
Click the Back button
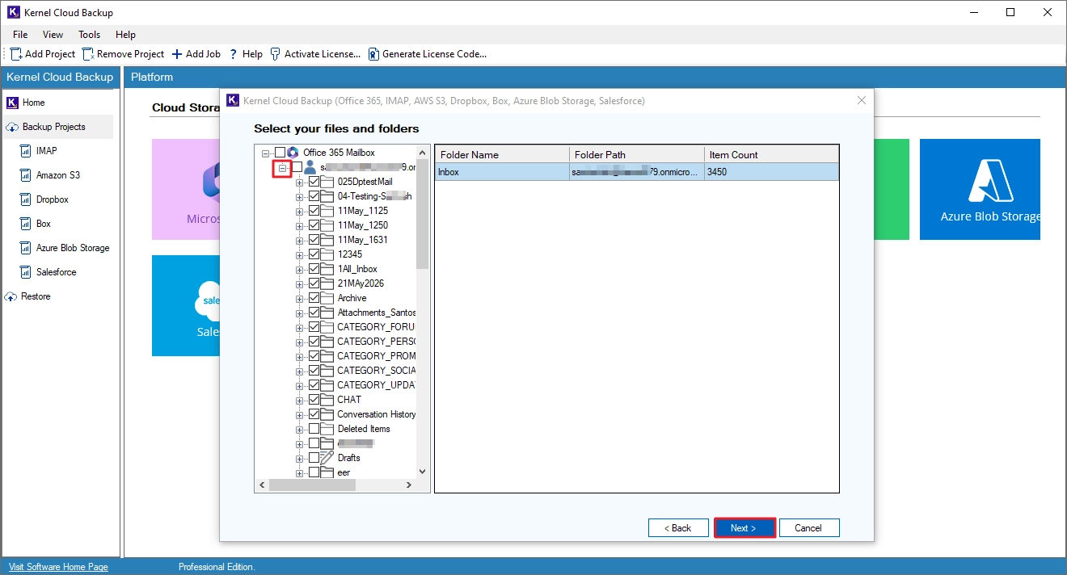pyautogui.click(x=678, y=528)
